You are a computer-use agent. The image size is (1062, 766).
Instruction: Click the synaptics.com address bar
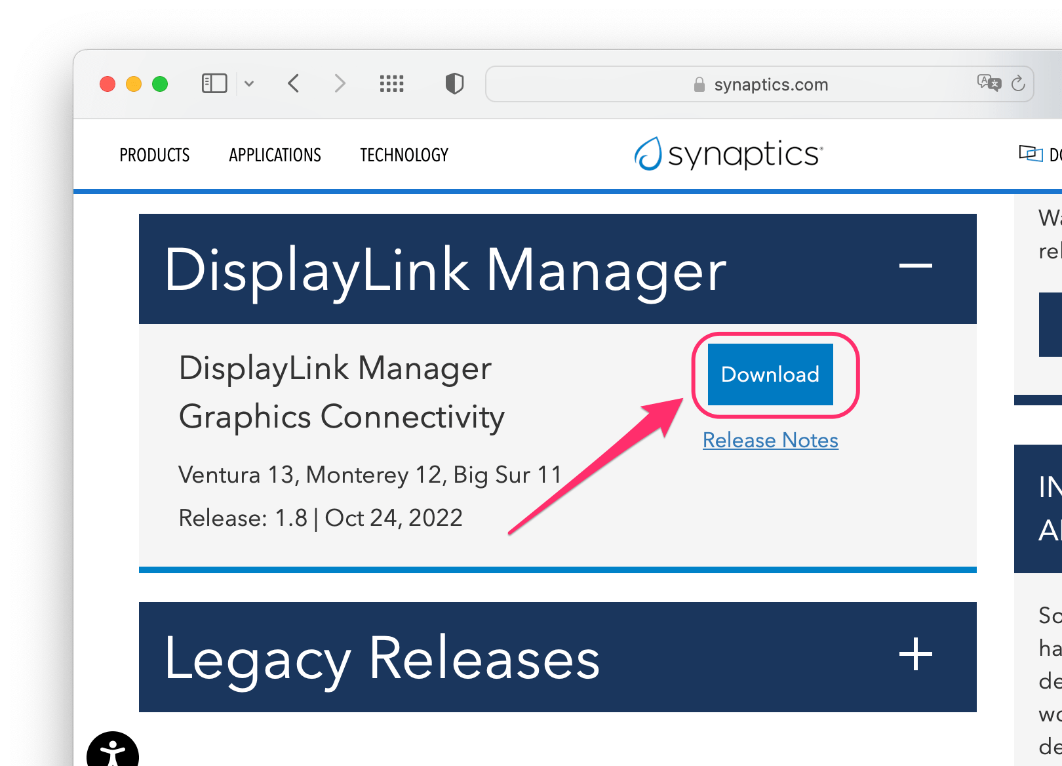click(760, 84)
